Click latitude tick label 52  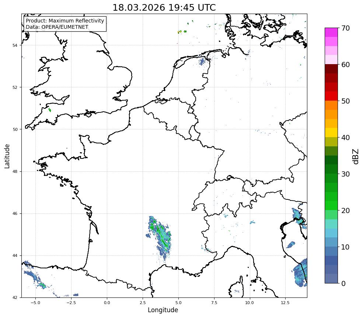[x=15, y=87]
